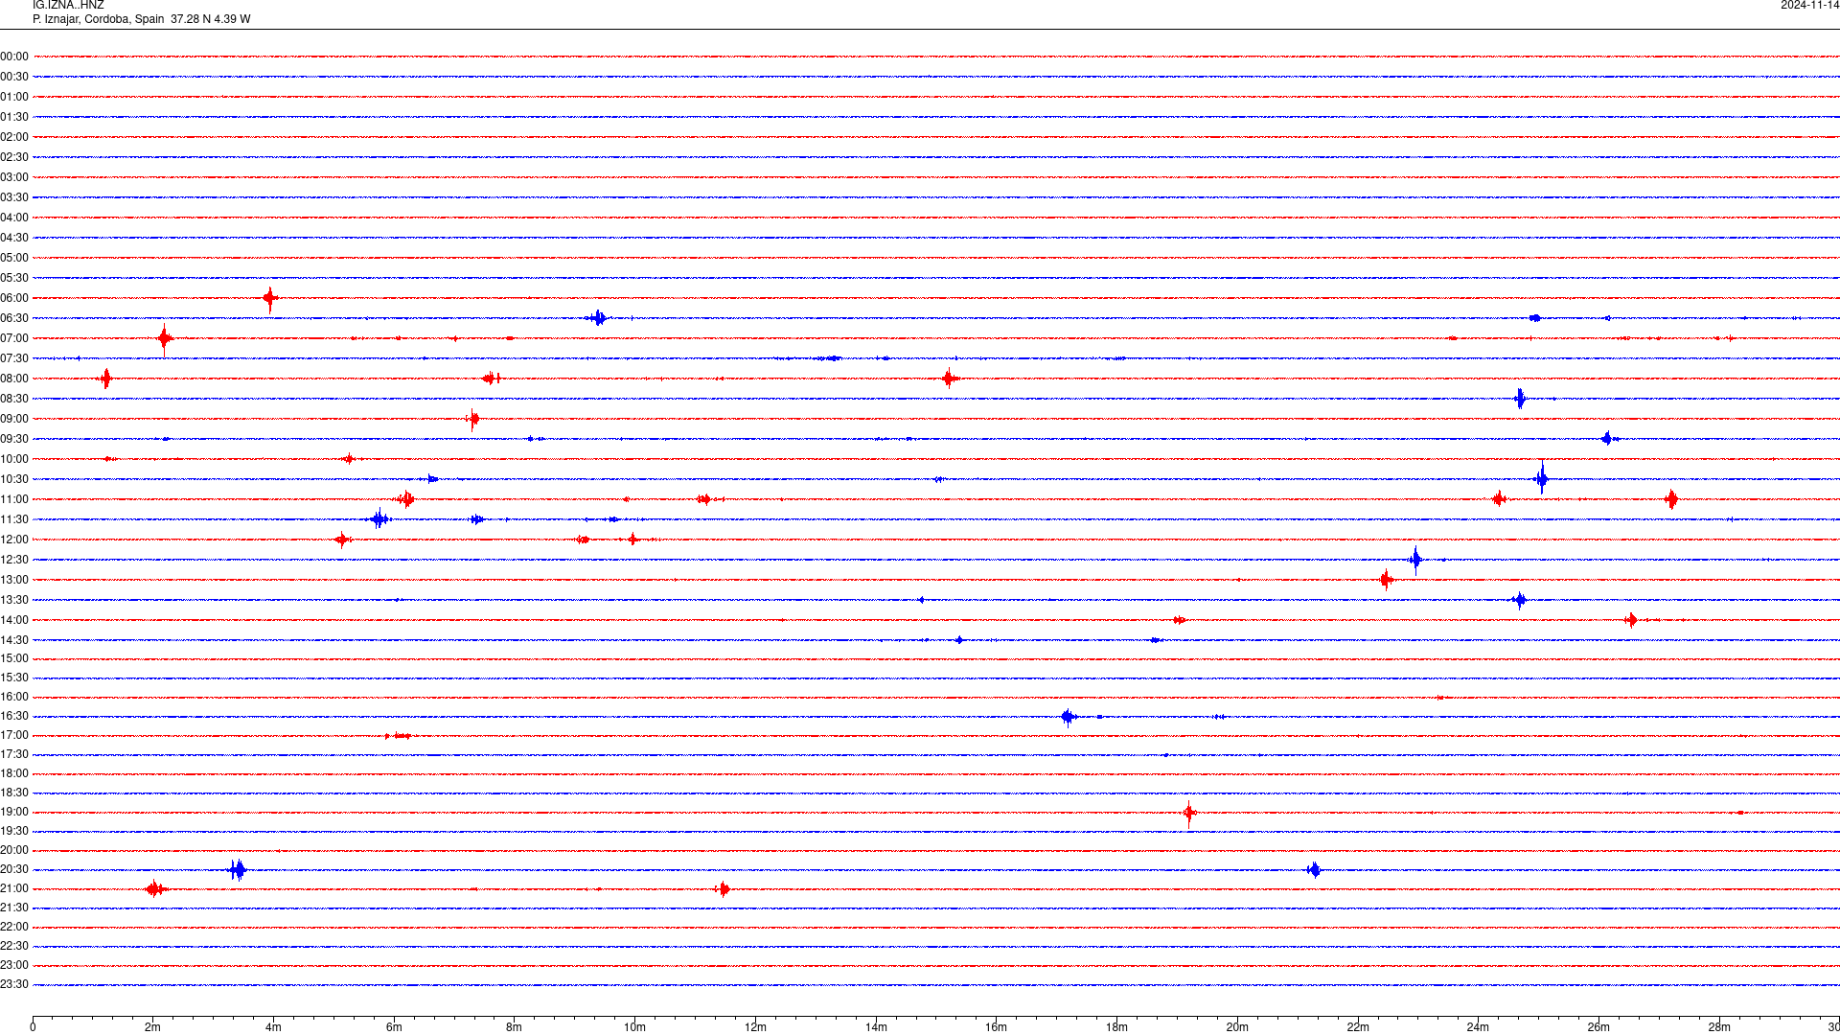
Task: Select the 2024-11-14 date label
Action: [x=1809, y=6]
